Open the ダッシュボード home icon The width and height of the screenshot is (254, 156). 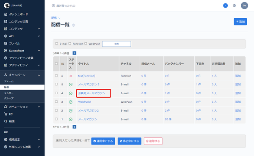pyautogui.click(x=6, y=14)
